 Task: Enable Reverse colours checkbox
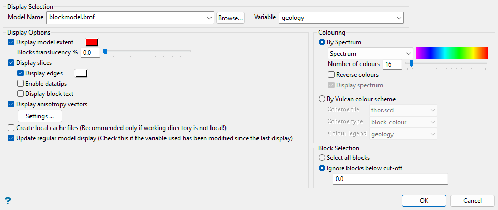tap(331, 75)
